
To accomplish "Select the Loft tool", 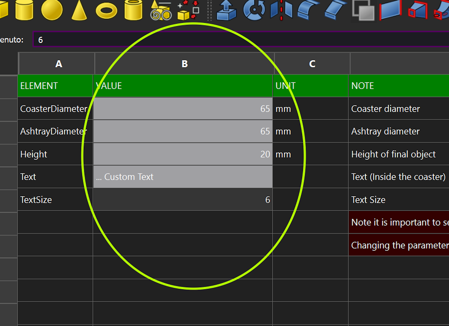I will coord(418,10).
